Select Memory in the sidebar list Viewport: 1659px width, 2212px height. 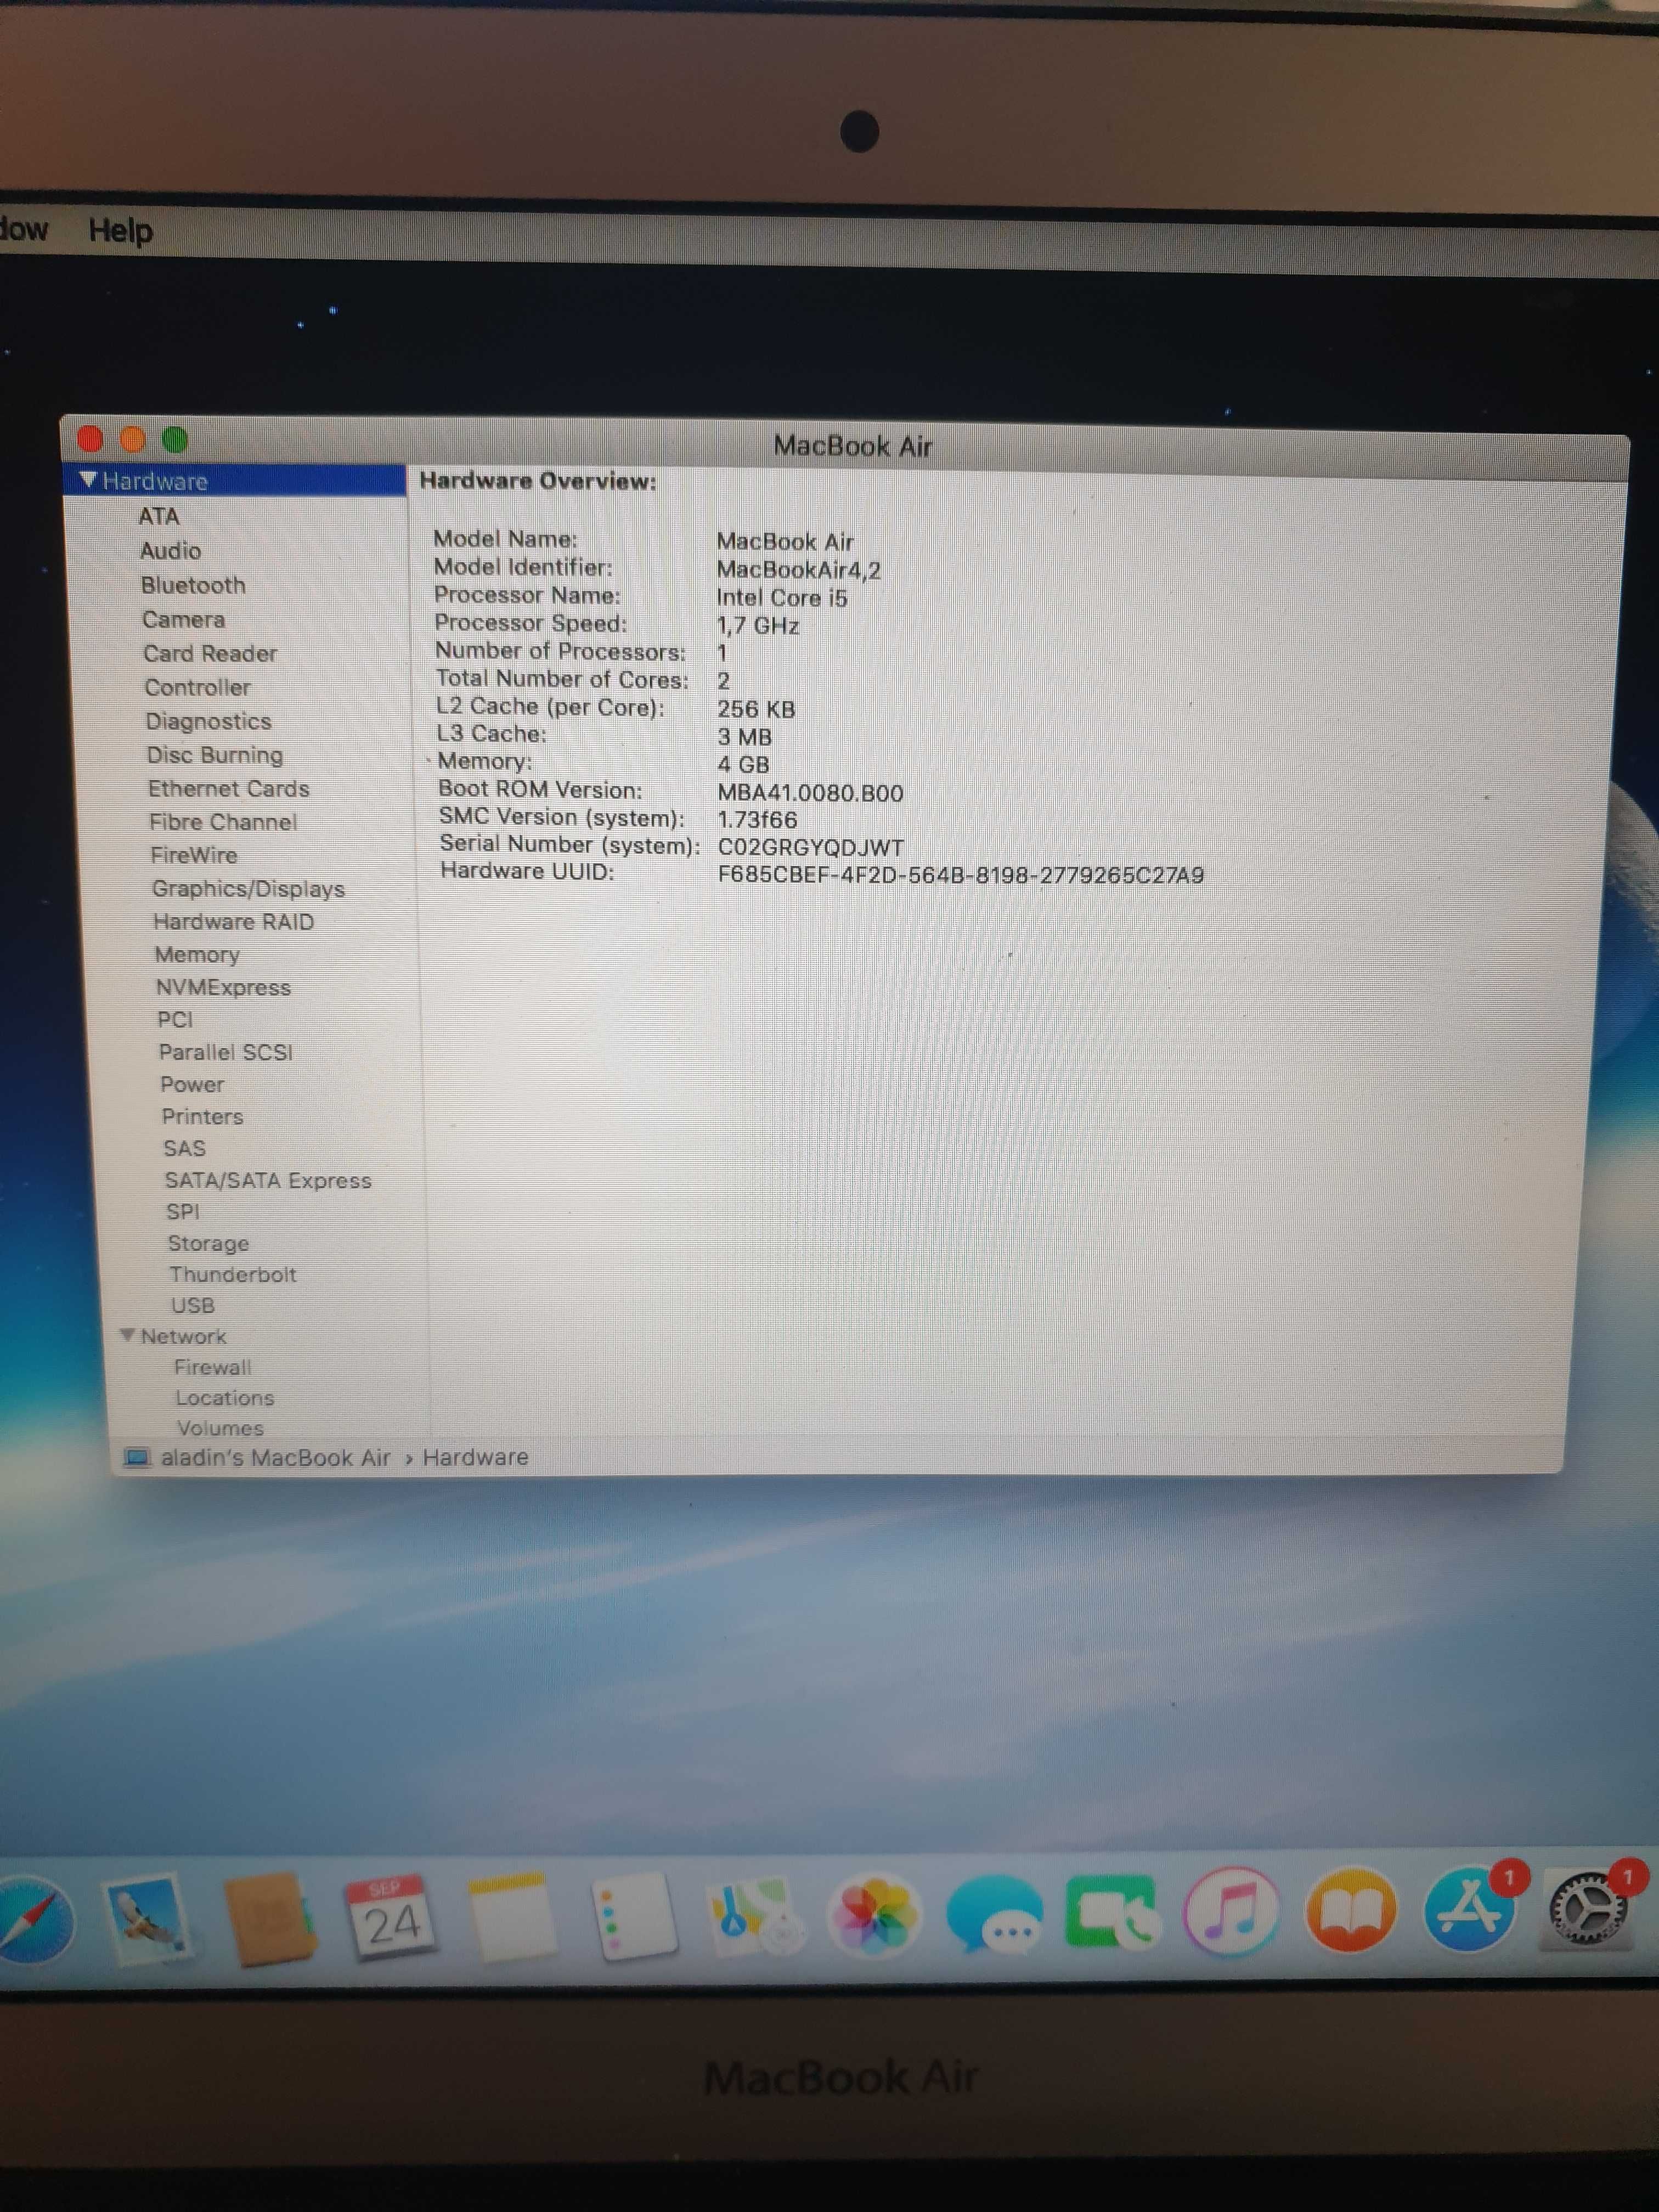click(197, 954)
